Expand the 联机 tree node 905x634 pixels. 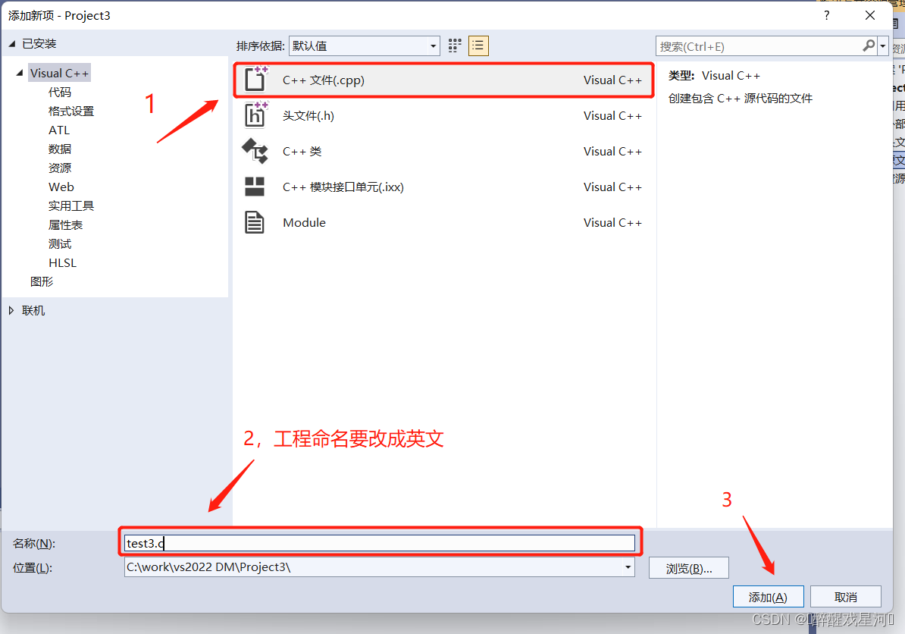pos(11,309)
